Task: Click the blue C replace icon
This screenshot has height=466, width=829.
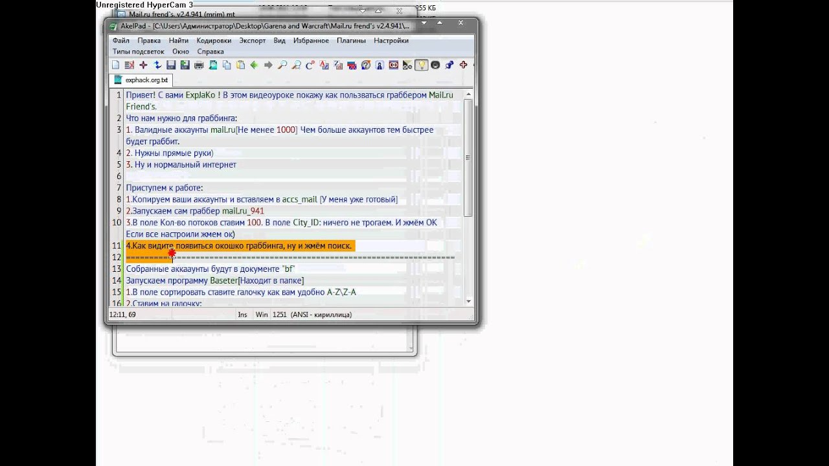Action: point(310,65)
